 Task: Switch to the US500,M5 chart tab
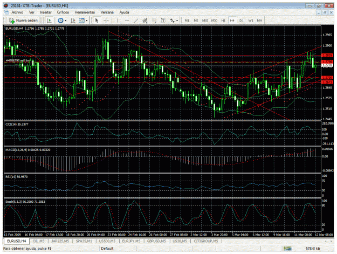[x=107, y=241]
